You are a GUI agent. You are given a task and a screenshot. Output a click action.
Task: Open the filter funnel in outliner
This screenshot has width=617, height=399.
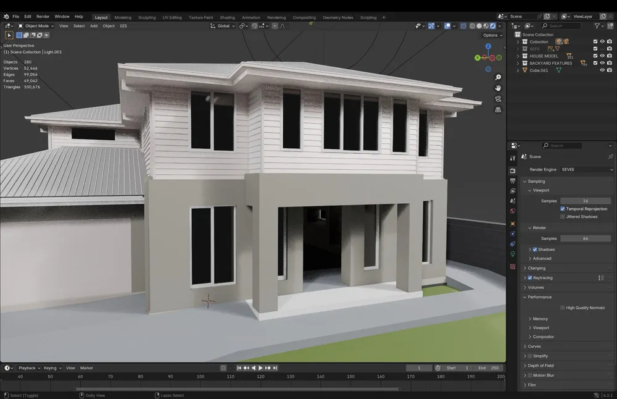[x=597, y=26]
